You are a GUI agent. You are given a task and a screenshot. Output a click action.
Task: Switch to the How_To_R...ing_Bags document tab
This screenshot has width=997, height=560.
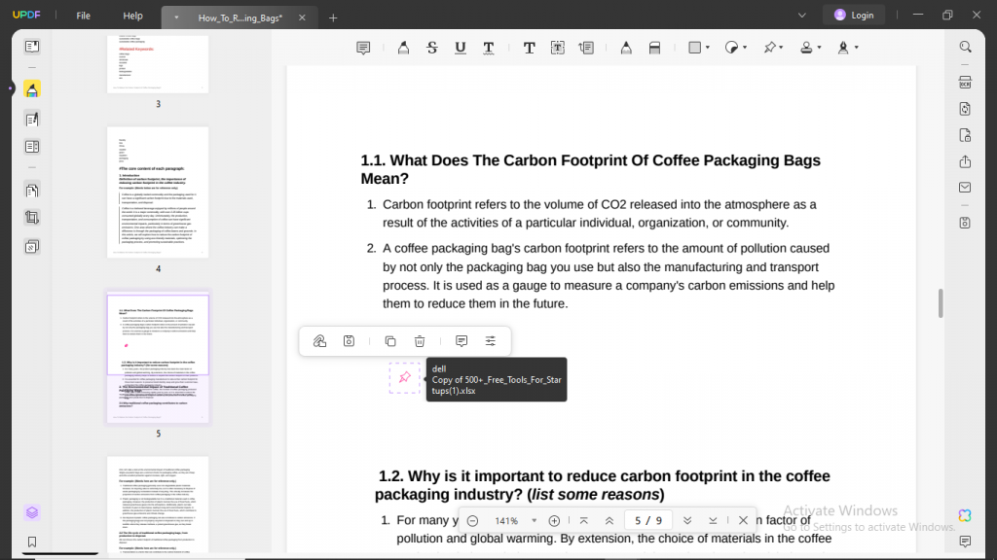click(x=240, y=17)
